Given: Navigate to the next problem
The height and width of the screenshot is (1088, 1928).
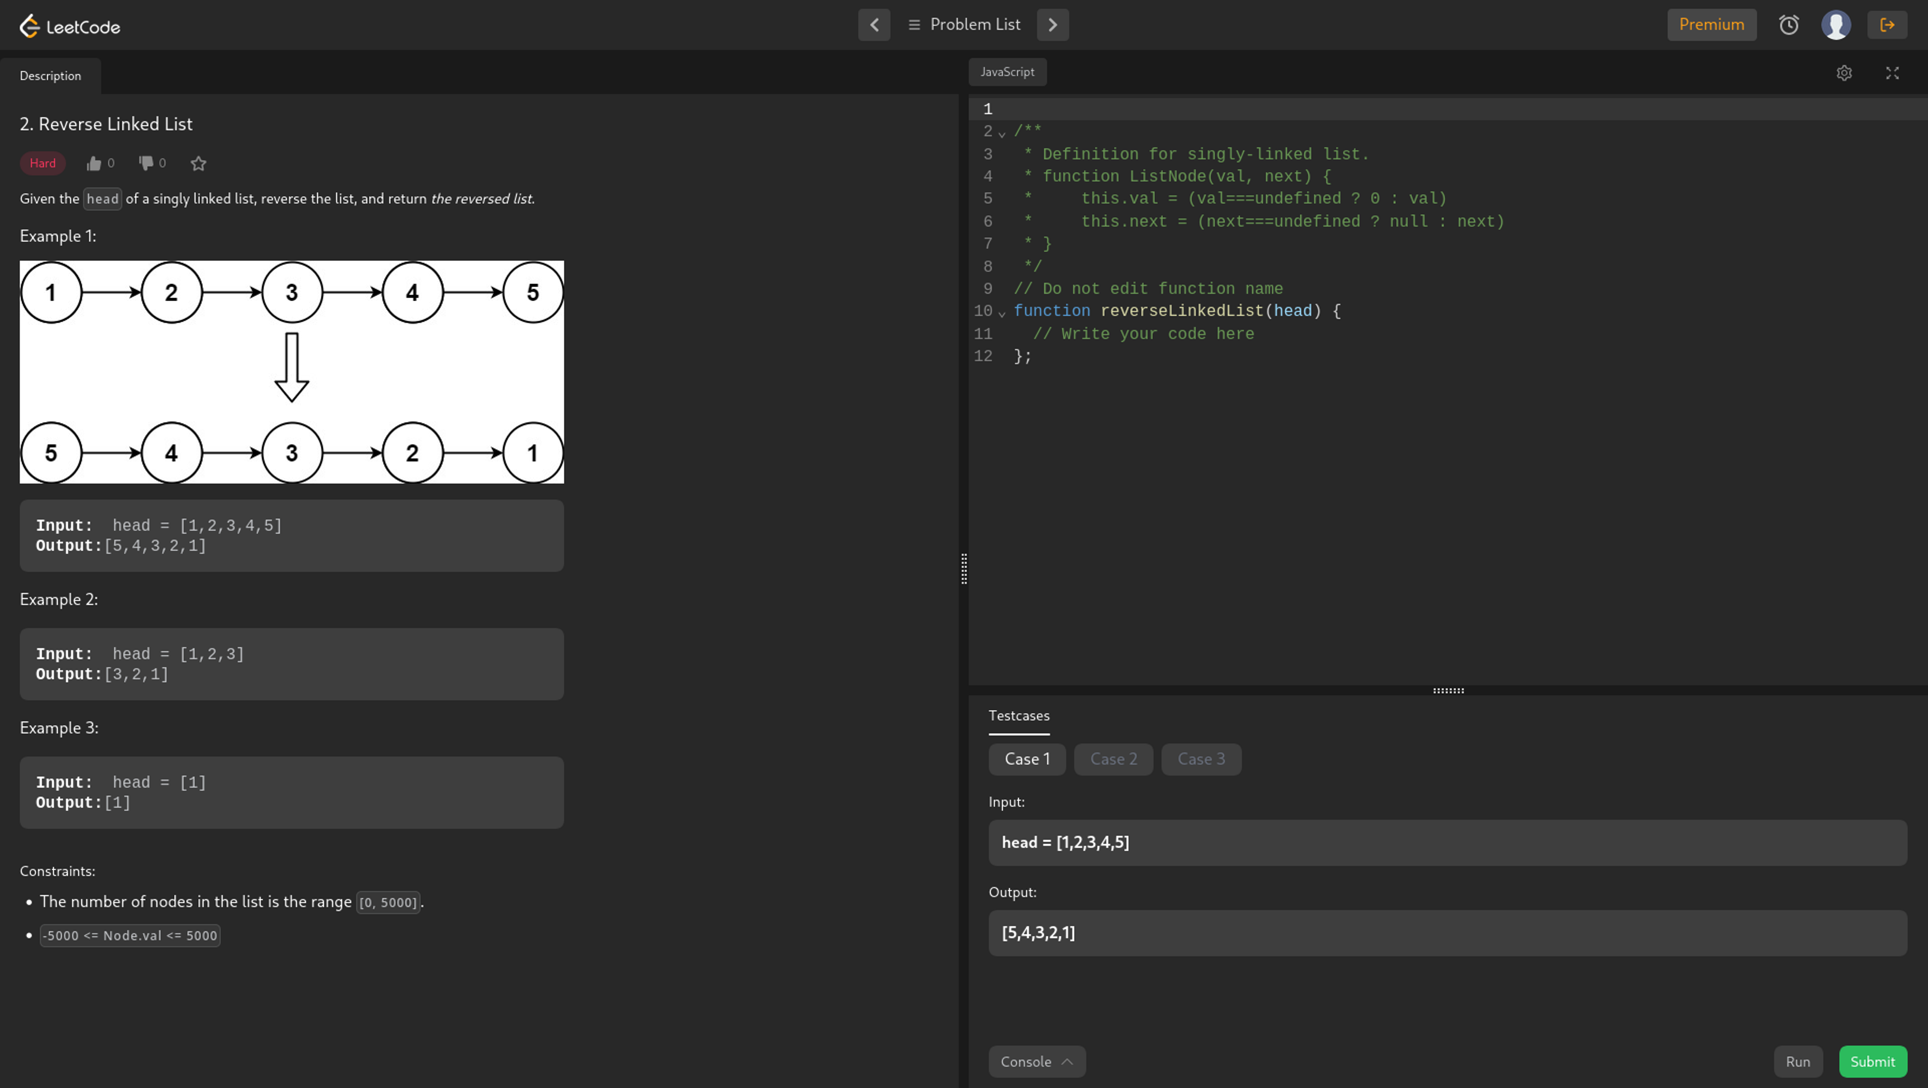Looking at the screenshot, I should 1053,24.
